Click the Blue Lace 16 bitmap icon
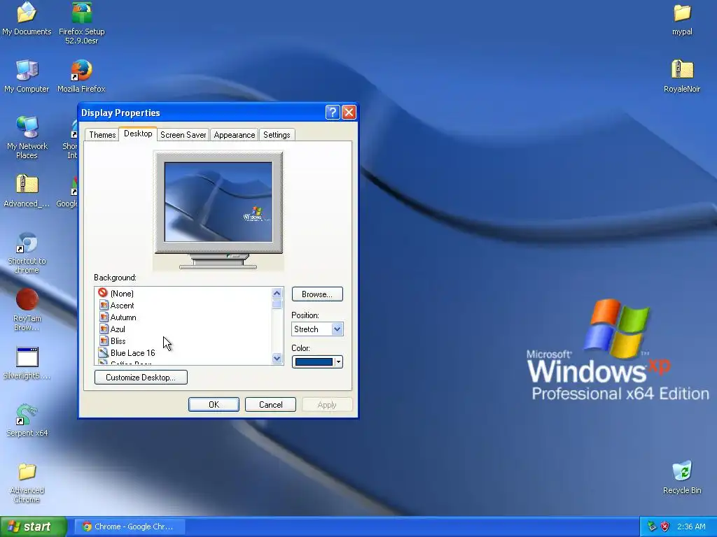The height and width of the screenshot is (537, 717). tap(104, 352)
